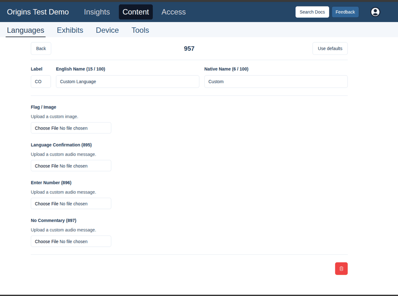398x296 pixels.
Task: Click the Language Confirmation (895) heading
Action: click(x=61, y=145)
